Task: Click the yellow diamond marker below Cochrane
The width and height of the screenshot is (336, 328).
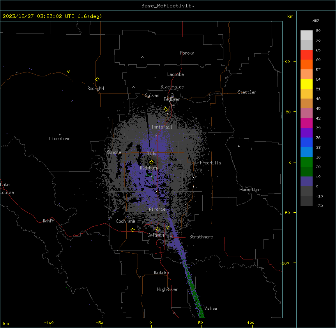Action: [x=133, y=230]
